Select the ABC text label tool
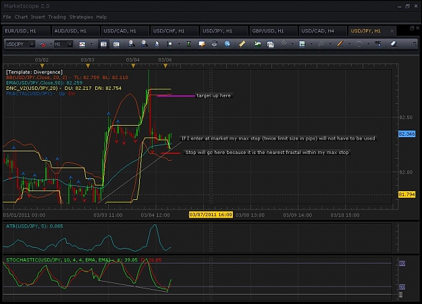 [378, 44]
